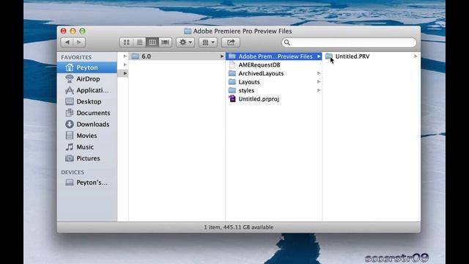
Task: Select Peyton home in sidebar
Action: [87, 67]
